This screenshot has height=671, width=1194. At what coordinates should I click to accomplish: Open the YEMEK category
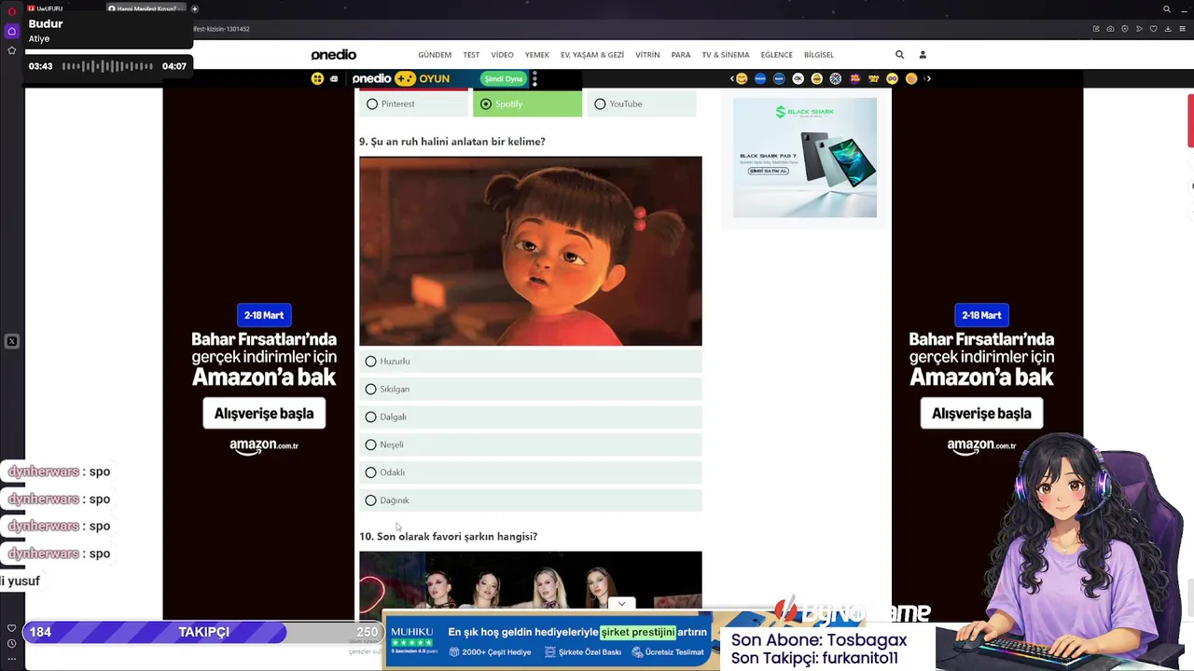coord(537,55)
